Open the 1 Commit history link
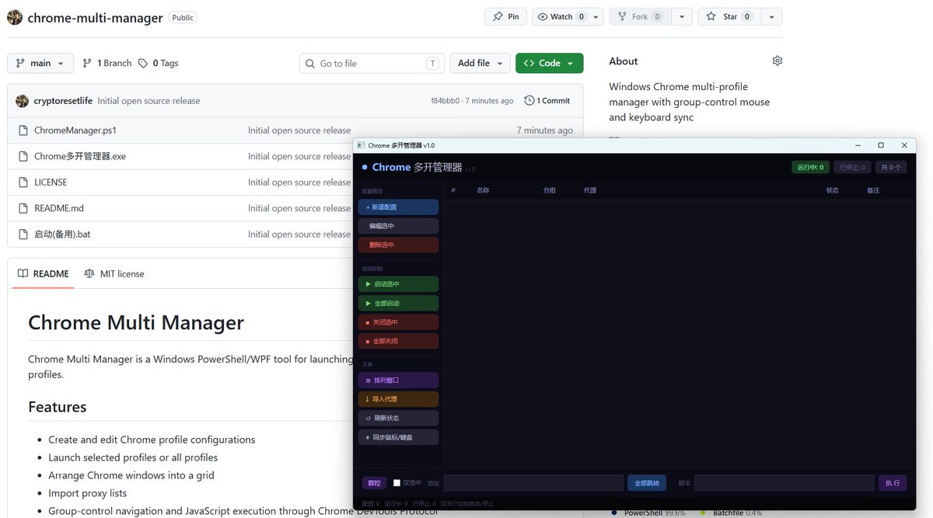The image size is (933, 518). pos(547,101)
